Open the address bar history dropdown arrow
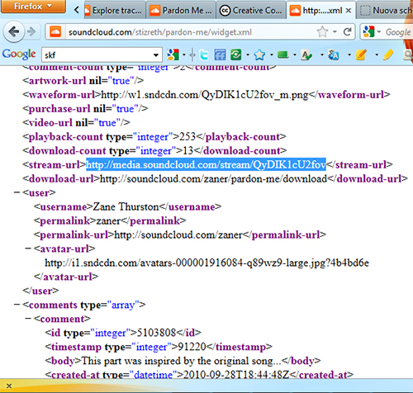Image resolution: width=413 pixels, height=393 pixels. pos(335,32)
